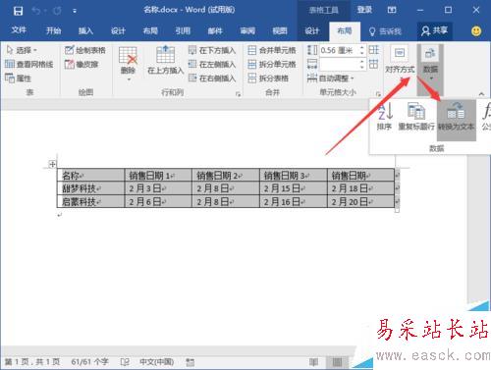
Task: Open the 自动调整 autofit dropdown
Action: coord(331,79)
